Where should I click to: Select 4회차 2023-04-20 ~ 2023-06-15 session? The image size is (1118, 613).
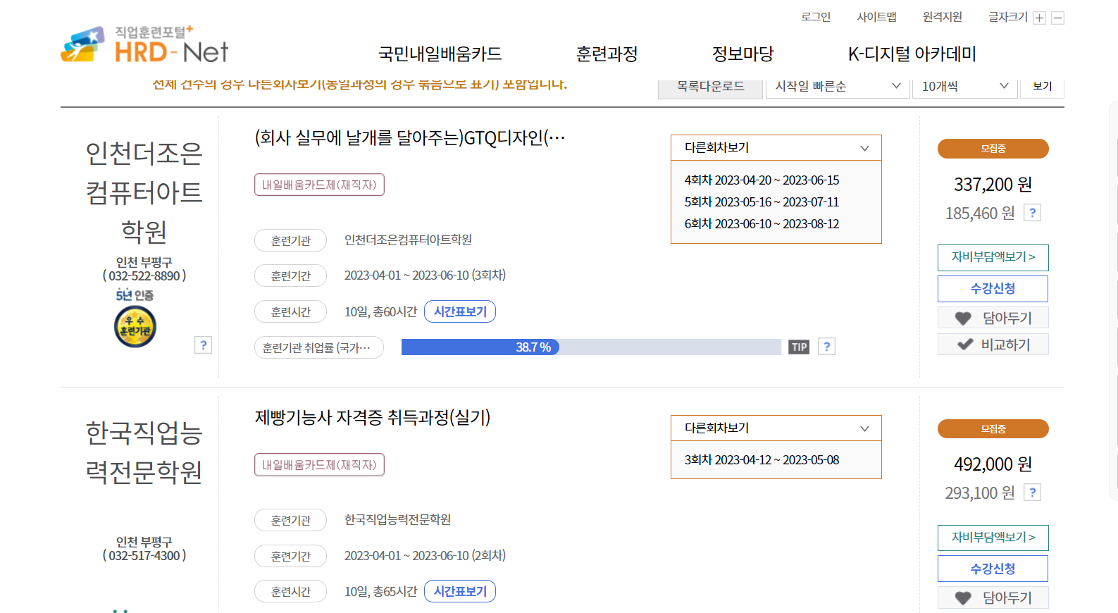(762, 180)
